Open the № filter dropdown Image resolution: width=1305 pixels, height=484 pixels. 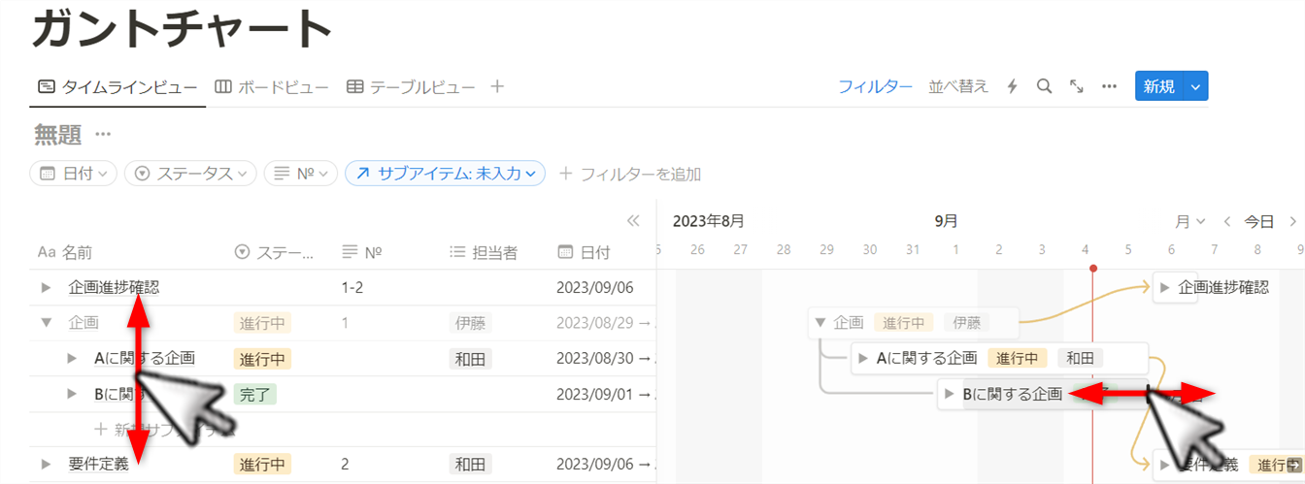[301, 174]
